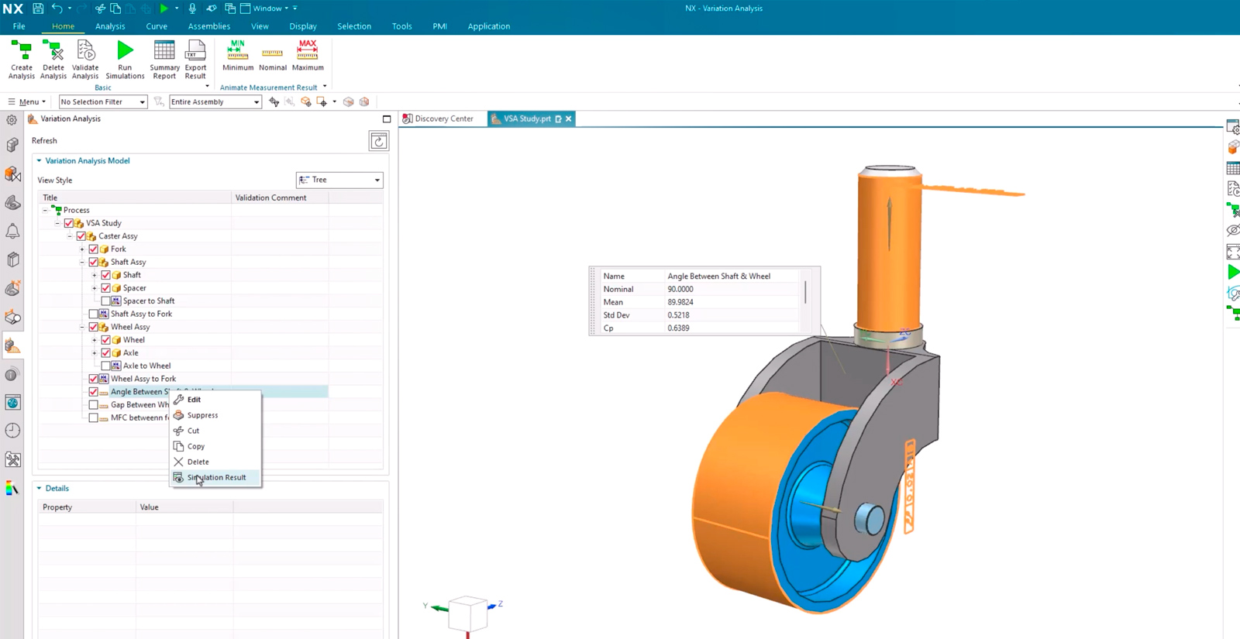Animate the Maximum measurement result
Screen dimensions: 1240x639
tap(308, 53)
